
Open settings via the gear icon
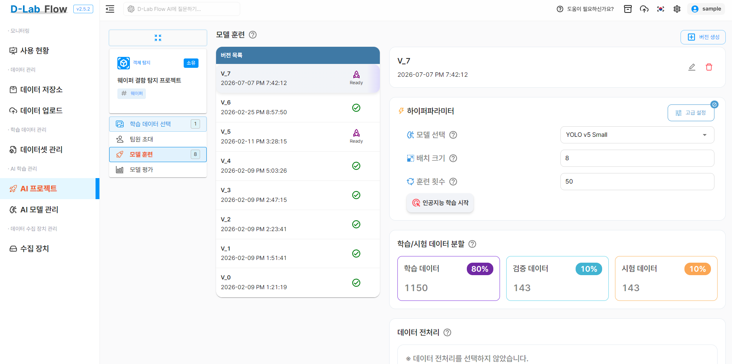pos(677,9)
